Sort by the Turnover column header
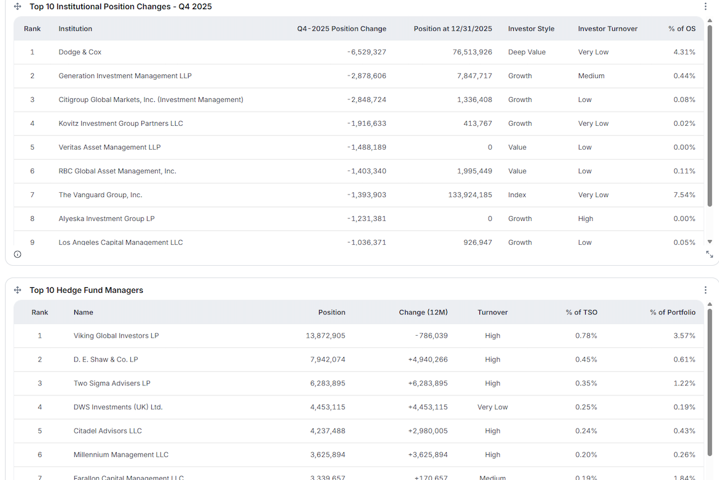Screen dimensions: 719x480 492,312
